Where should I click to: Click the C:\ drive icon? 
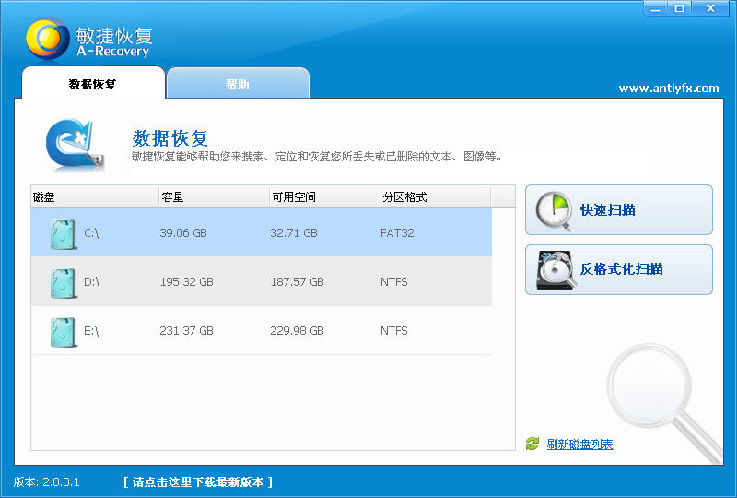pos(63,234)
